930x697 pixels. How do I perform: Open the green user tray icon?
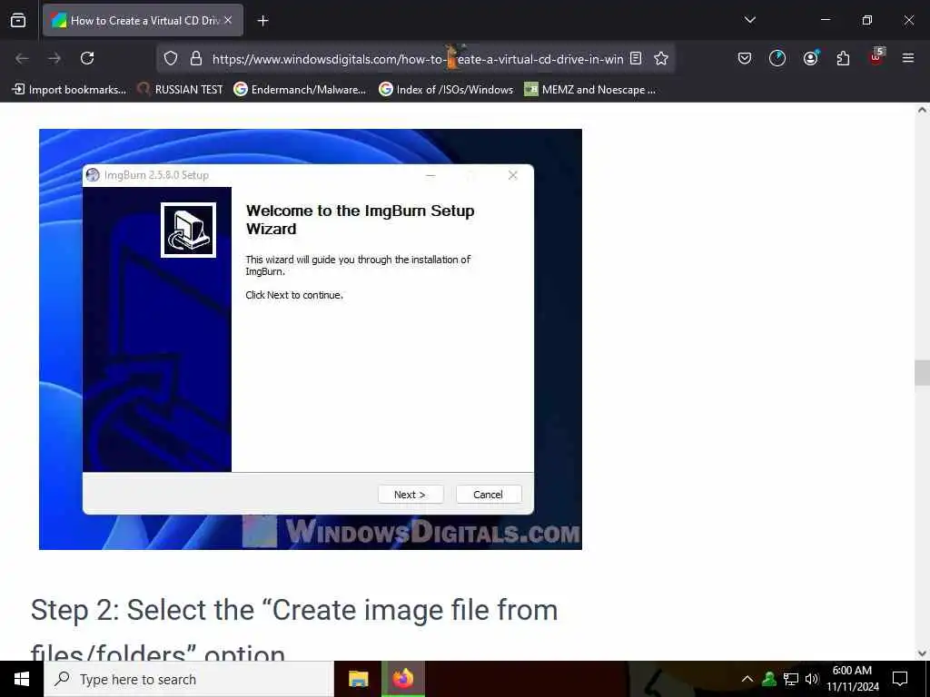pyautogui.click(x=769, y=679)
